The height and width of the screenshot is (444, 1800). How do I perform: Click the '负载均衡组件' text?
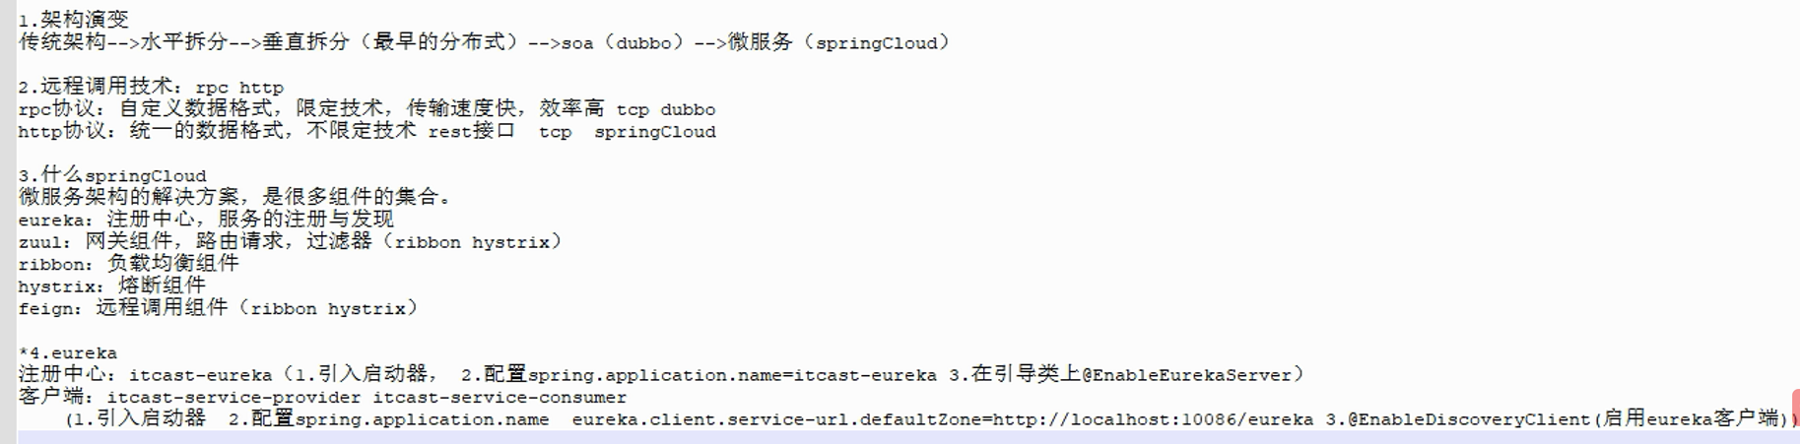pos(172,264)
